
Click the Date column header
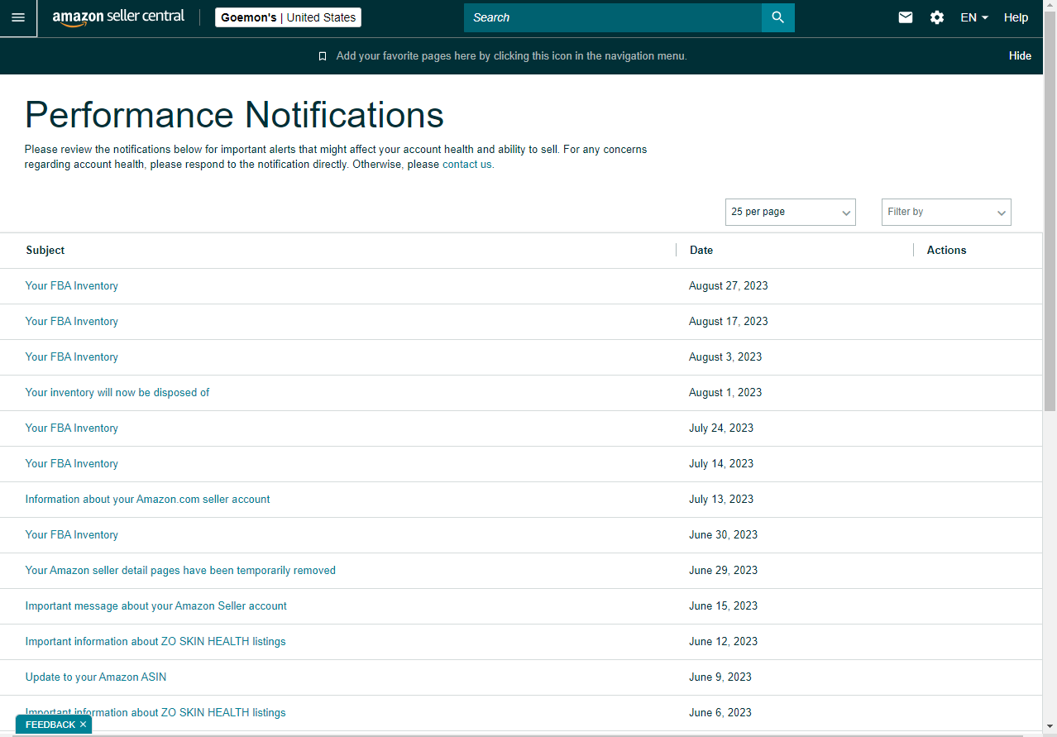701,250
